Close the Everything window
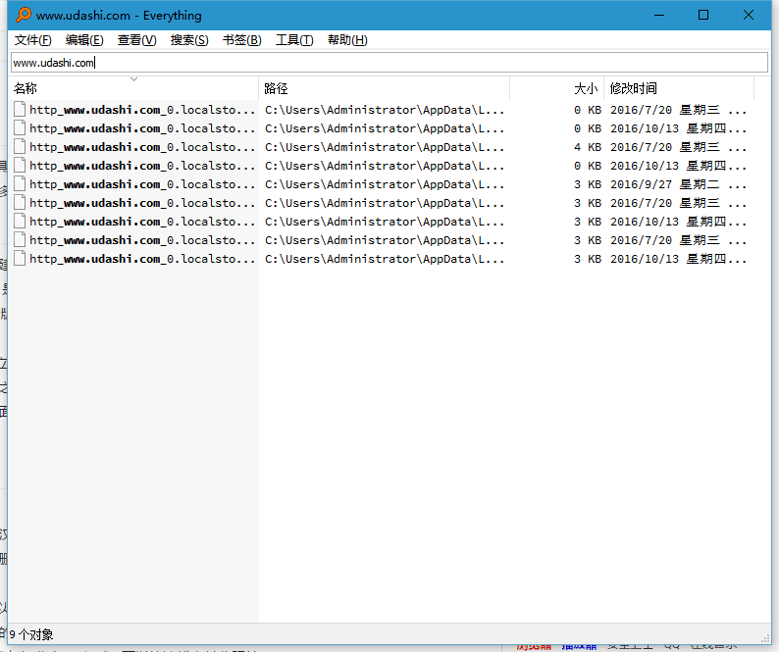The height and width of the screenshot is (652, 779). (749, 15)
